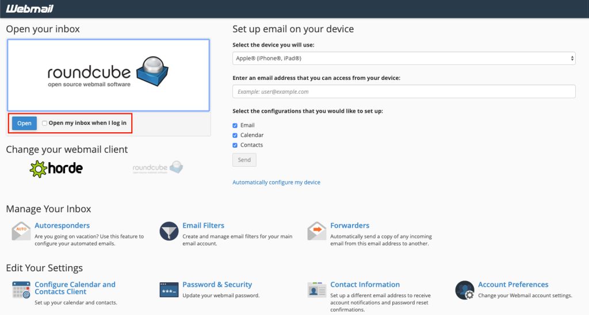
Task: Click 'Change your Webmail account settings.' text
Action: click(525, 295)
